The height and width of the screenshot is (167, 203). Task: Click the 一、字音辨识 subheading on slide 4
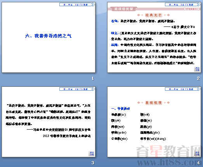(x=121, y=109)
